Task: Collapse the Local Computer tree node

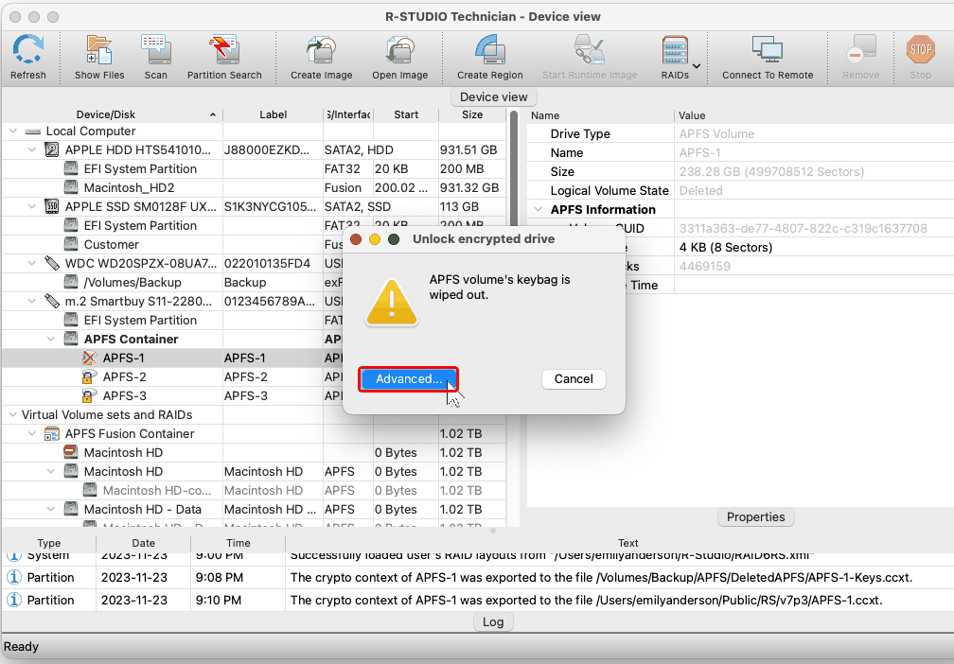Action: pyautogui.click(x=13, y=131)
